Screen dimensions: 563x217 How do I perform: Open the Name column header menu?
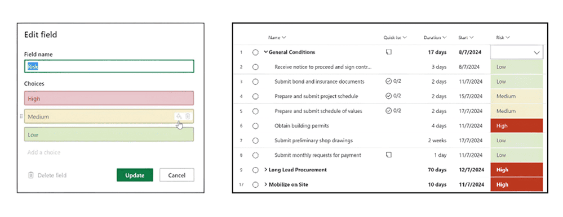coord(277,37)
